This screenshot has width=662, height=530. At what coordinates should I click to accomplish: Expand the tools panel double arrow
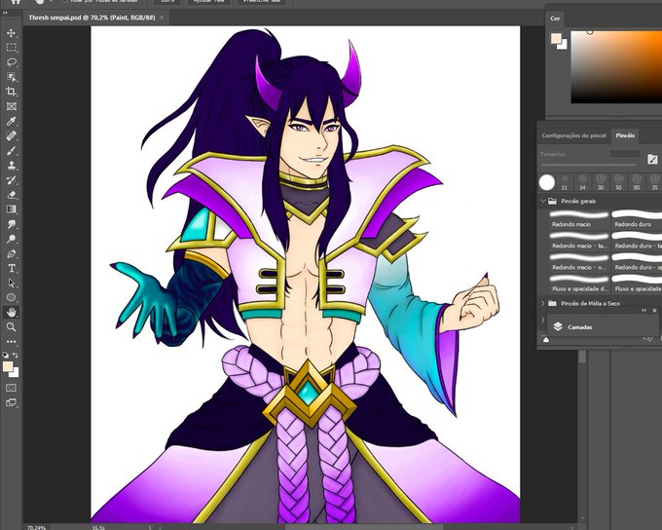6,13
